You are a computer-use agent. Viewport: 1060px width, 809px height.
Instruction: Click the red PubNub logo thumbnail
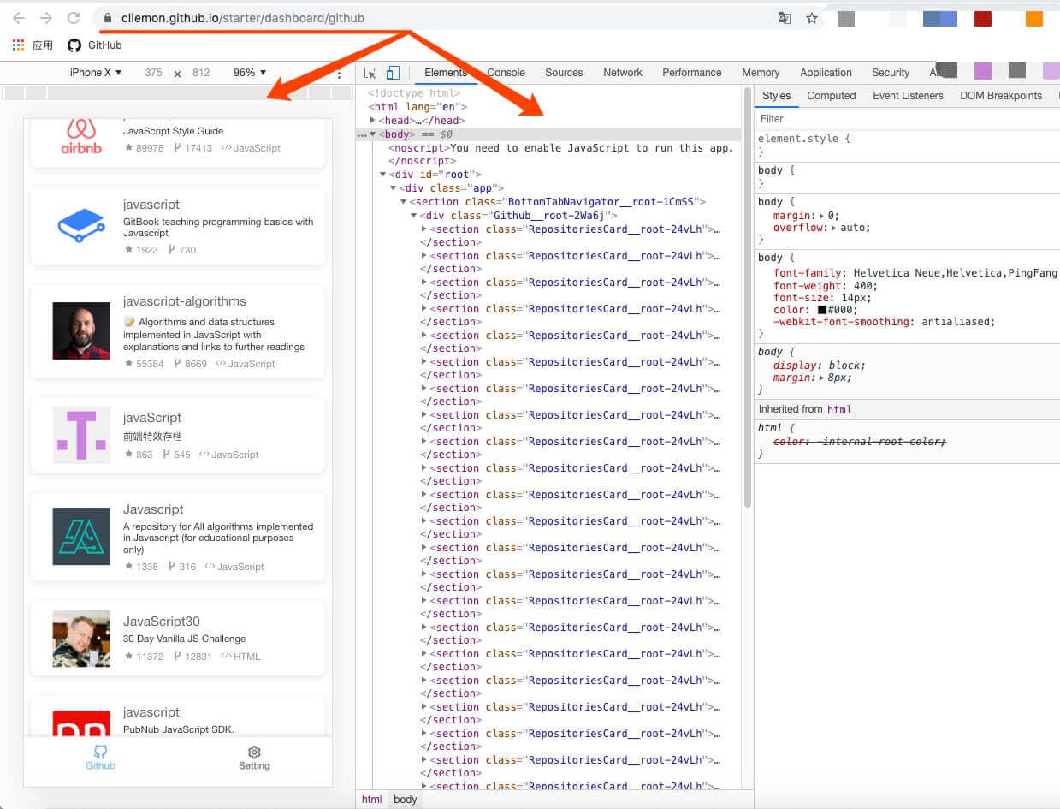[x=81, y=724]
